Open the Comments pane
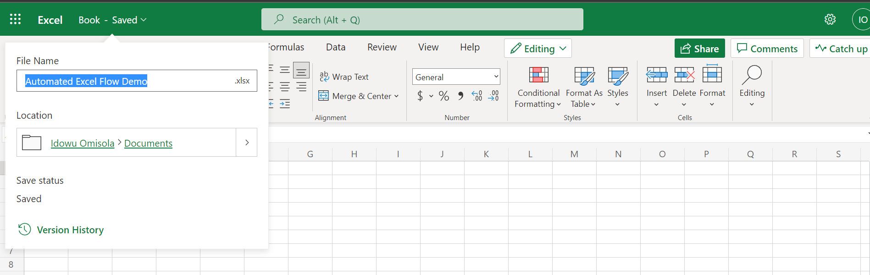Viewport: 870px width, 275px height. point(767,48)
